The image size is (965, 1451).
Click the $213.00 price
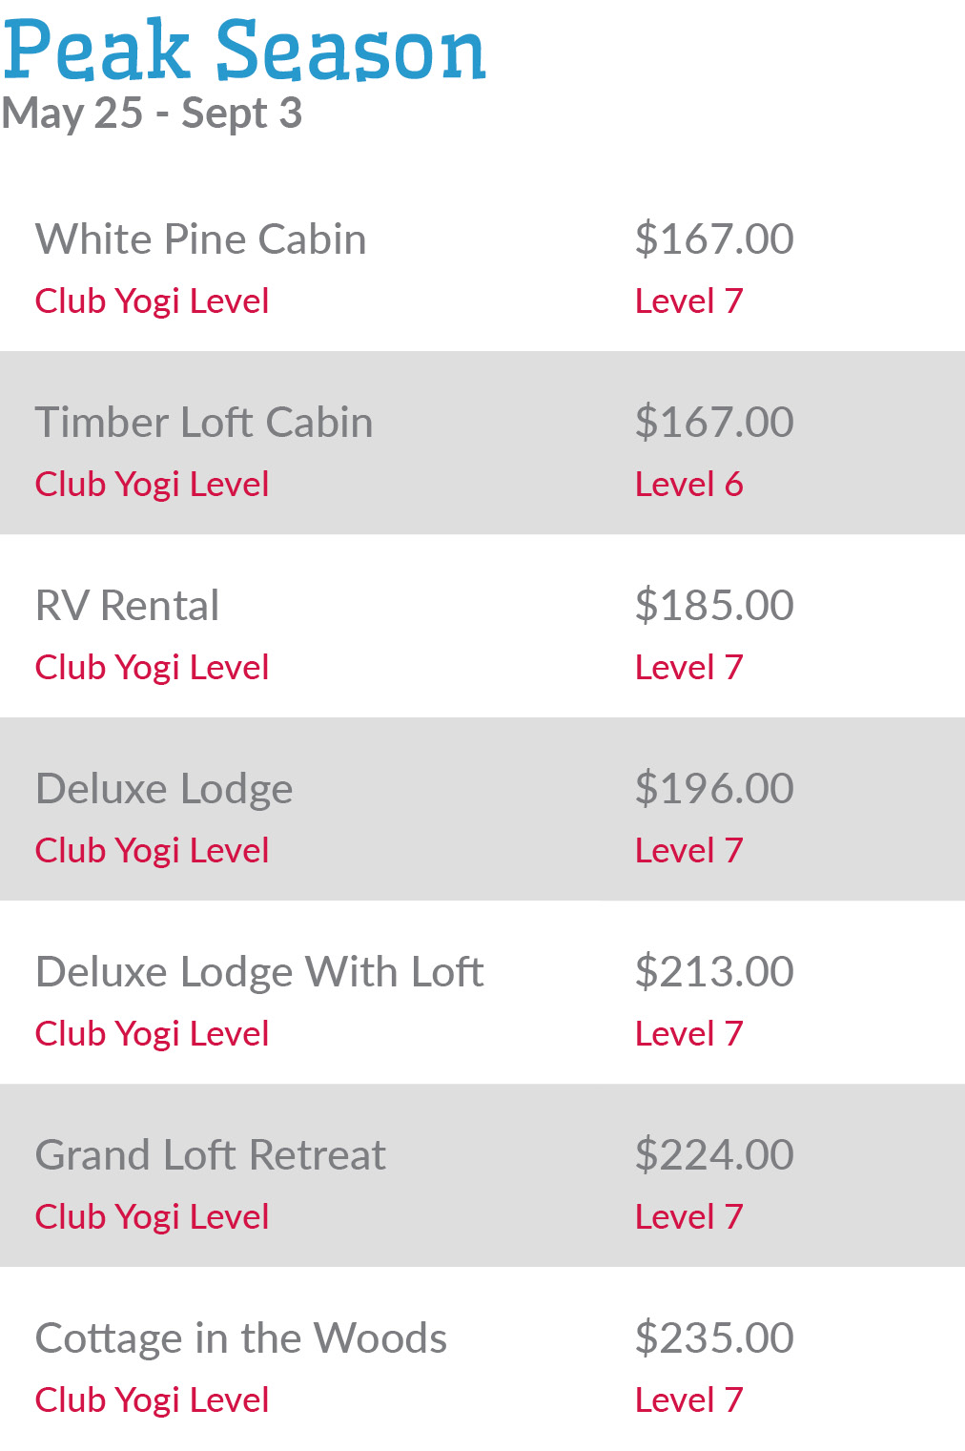coord(714,972)
